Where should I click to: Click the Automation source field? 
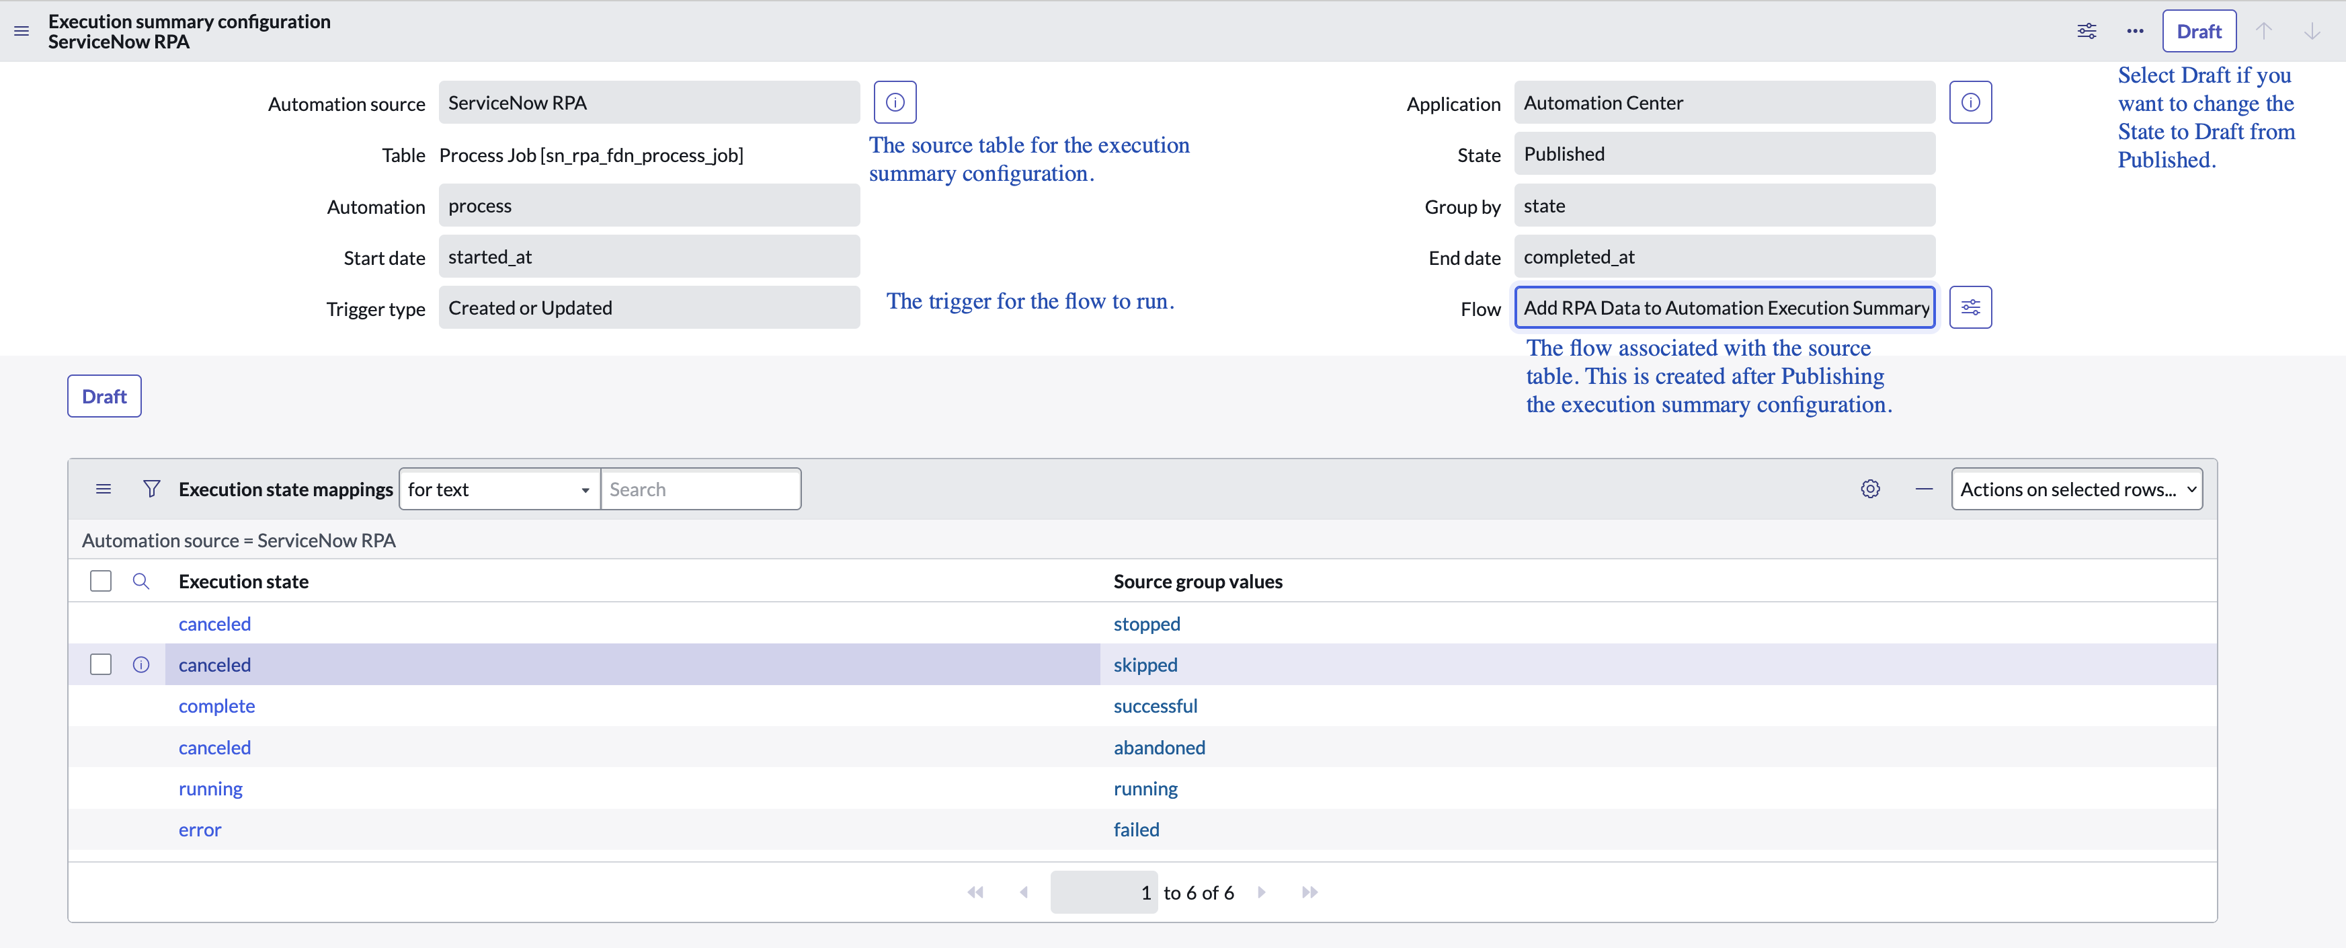click(649, 102)
